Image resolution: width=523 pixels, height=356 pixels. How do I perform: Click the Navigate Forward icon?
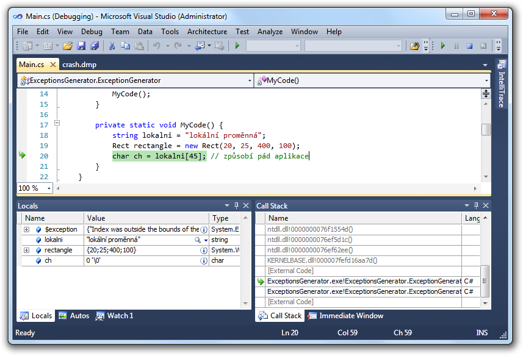coord(220,46)
